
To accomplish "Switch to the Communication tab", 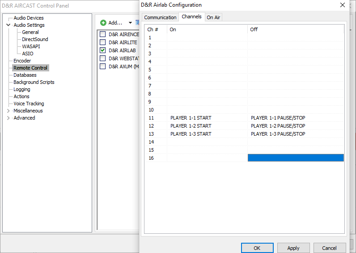I will click(160, 17).
